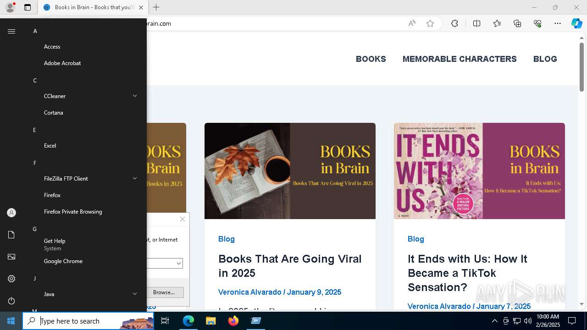Viewport: 587px width, 330px height.
Task: Open a new browser tab
Action: [x=156, y=7]
